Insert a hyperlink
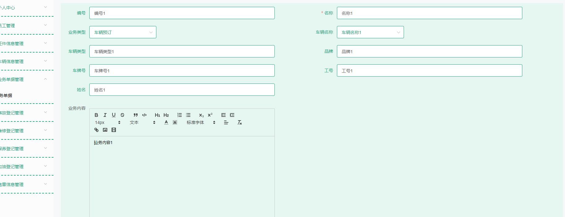This screenshot has height=217, width=565. pos(96,130)
